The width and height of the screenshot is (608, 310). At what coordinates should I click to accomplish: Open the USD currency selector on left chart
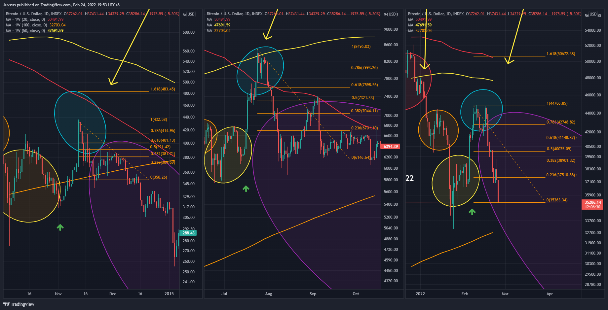coord(191,14)
